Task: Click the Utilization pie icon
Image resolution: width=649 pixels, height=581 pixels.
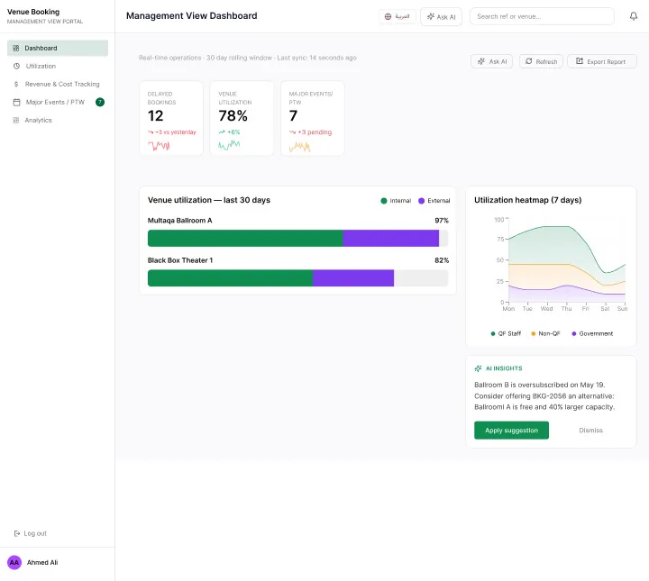Action: point(16,66)
